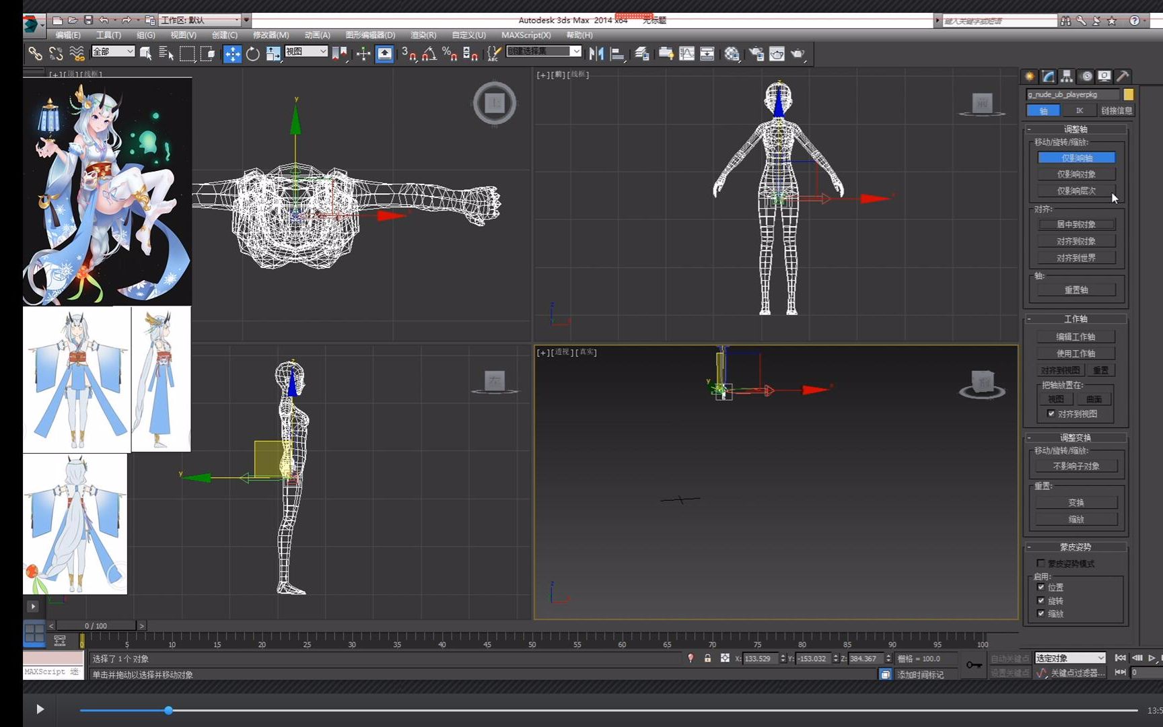Enable the Skin Pose Mode checkbox
Viewport: 1163px width, 727px height.
[x=1041, y=563]
